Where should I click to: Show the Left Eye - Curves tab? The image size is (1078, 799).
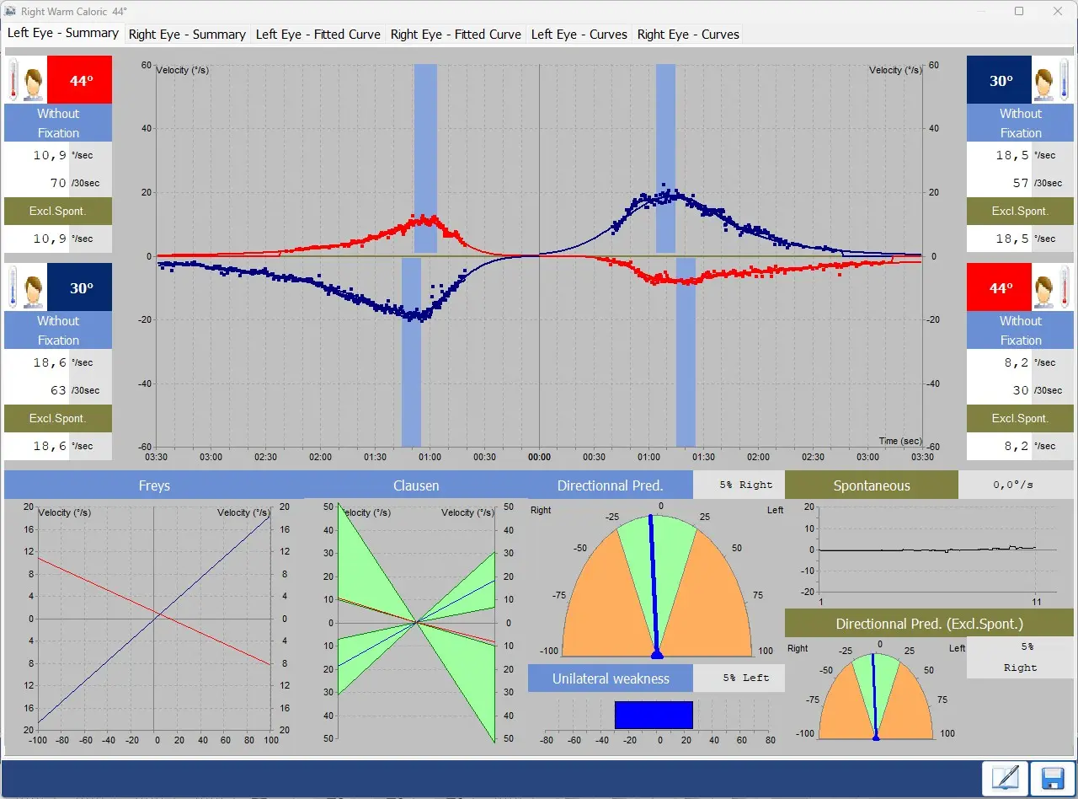579,35
